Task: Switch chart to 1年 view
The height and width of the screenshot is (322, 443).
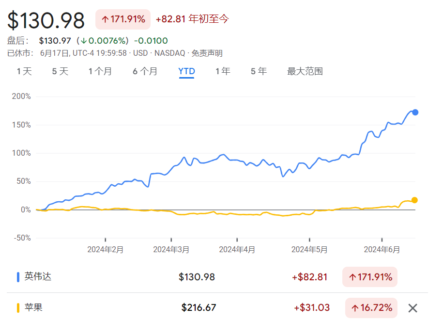Action: tap(223, 71)
